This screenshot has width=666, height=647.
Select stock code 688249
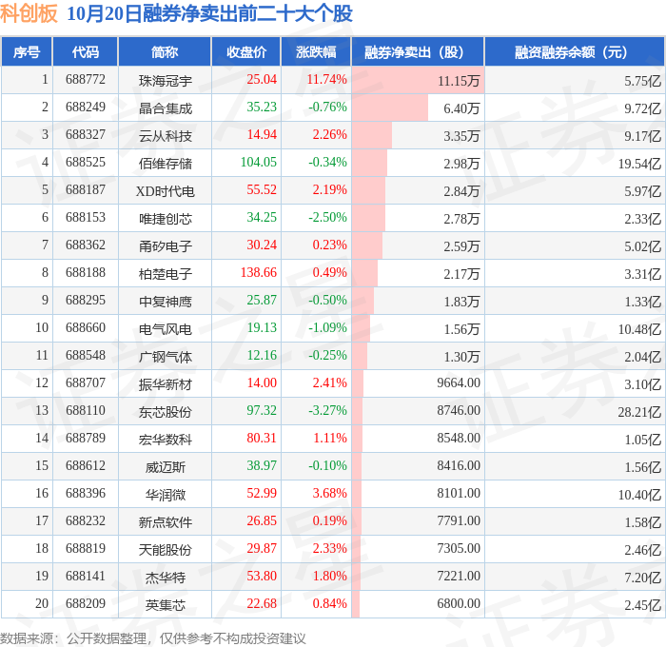point(86,108)
